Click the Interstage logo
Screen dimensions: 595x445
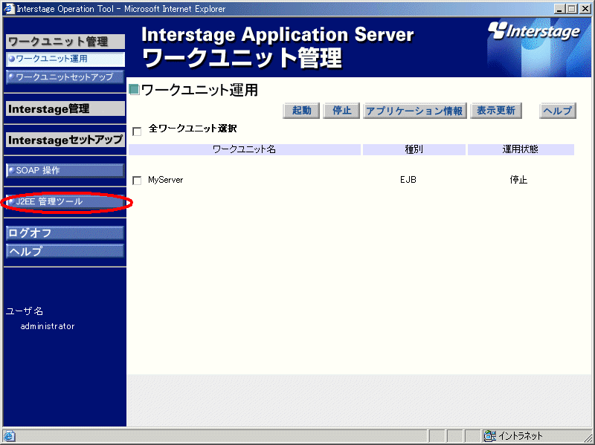coord(534,31)
